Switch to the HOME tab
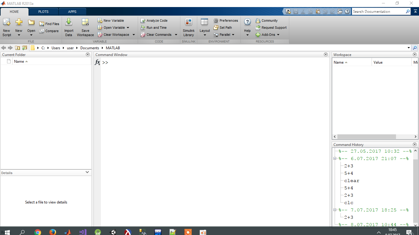The image size is (419, 235). click(14, 12)
